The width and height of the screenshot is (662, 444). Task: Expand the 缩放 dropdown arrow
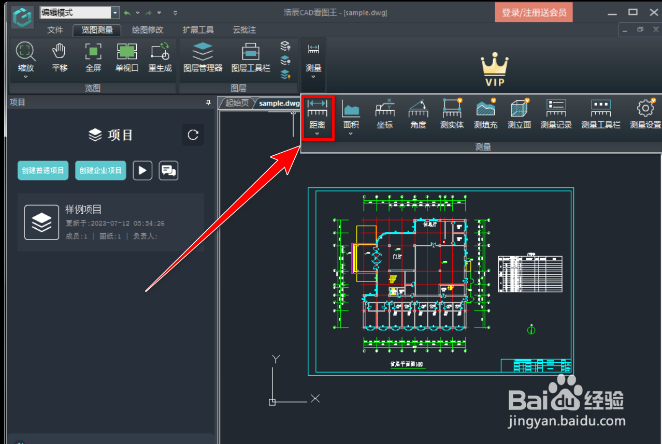[26, 77]
